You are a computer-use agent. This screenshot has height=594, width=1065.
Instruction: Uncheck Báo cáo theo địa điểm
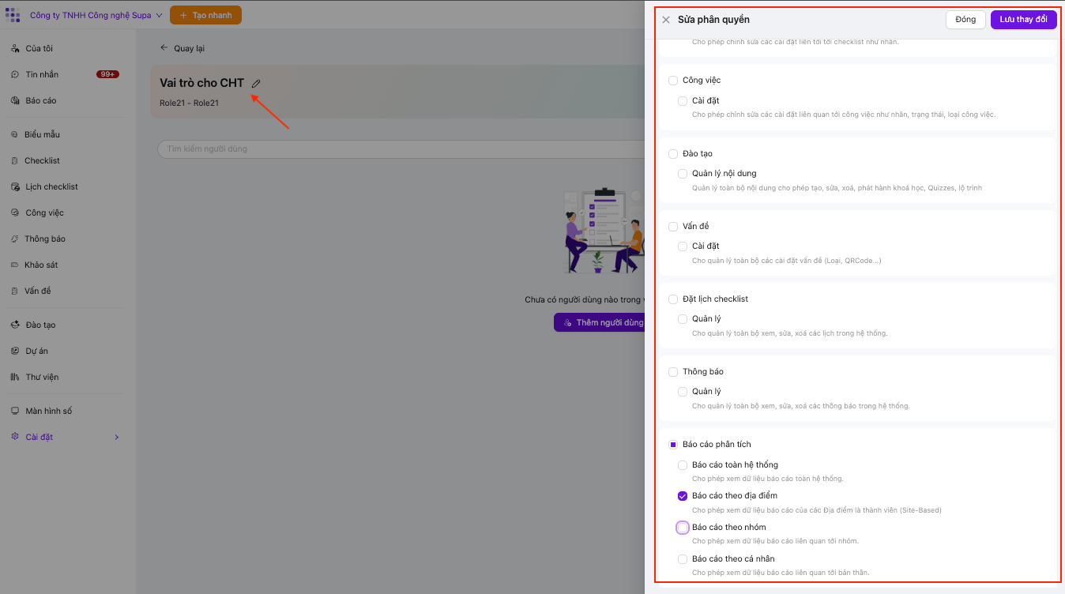[683, 496]
